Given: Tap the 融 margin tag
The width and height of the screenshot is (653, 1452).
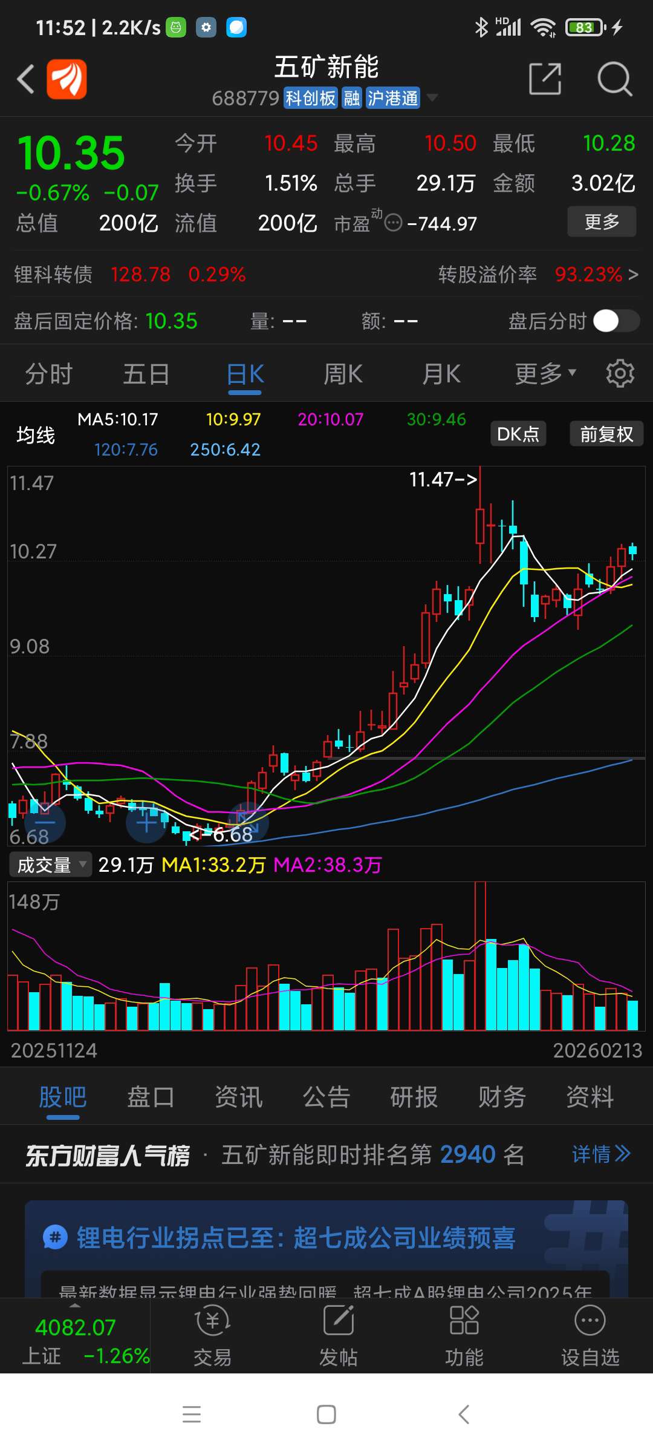Looking at the screenshot, I should click(352, 98).
